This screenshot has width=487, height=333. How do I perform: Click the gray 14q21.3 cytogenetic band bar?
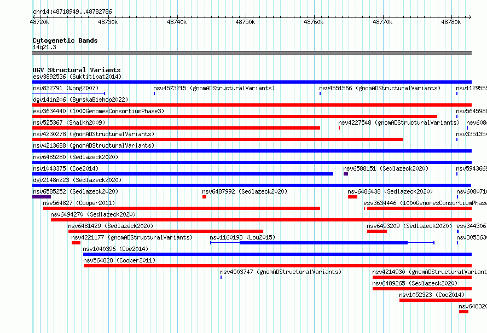[x=252, y=53]
